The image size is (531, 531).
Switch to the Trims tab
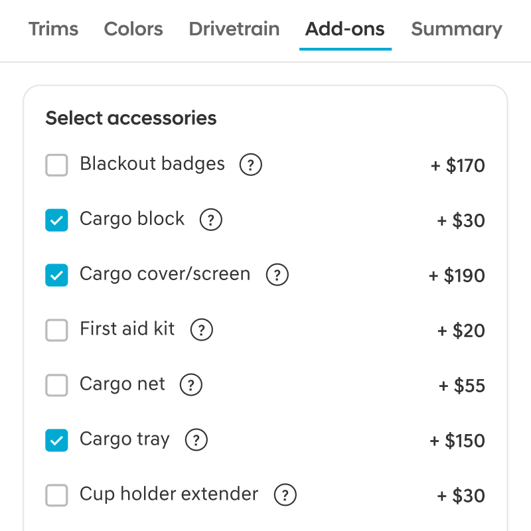54,29
